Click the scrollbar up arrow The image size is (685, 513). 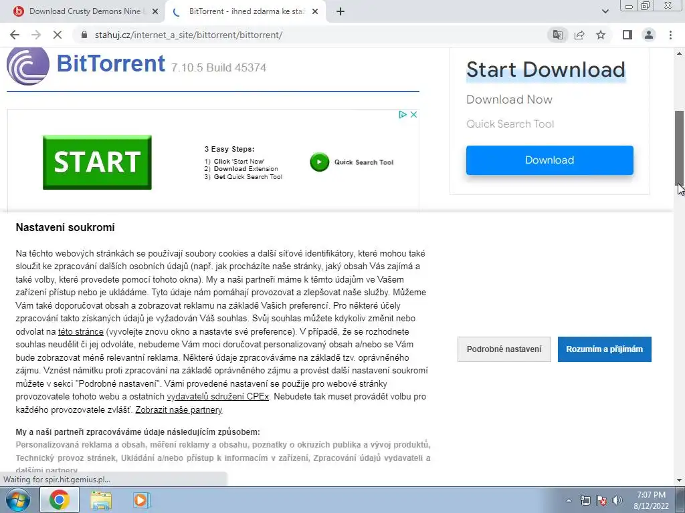click(x=679, y=53)
